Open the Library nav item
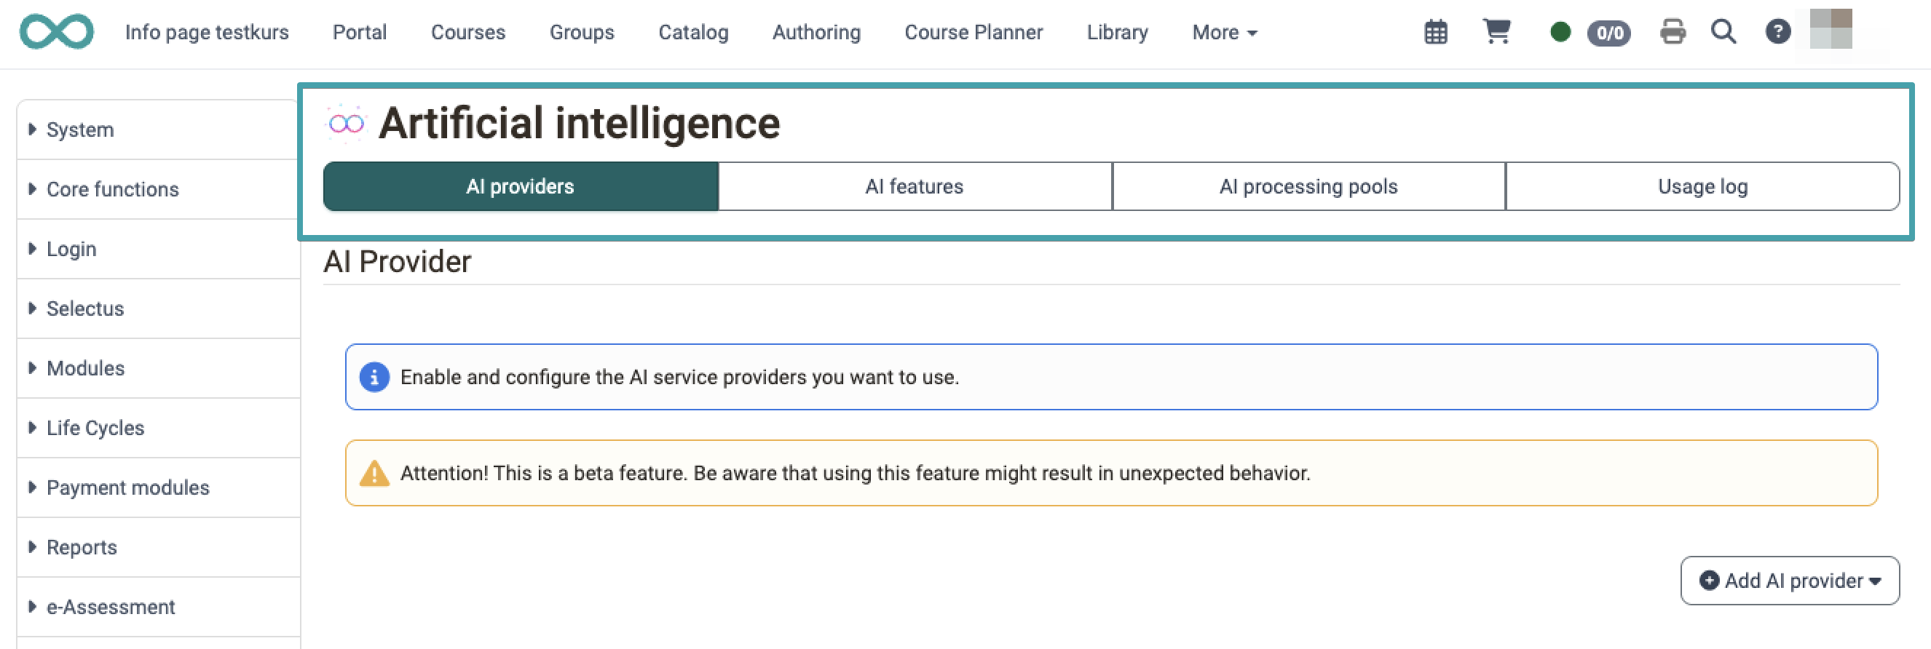This screenshot has height=649, width=1931. [x=1117, y=32]
